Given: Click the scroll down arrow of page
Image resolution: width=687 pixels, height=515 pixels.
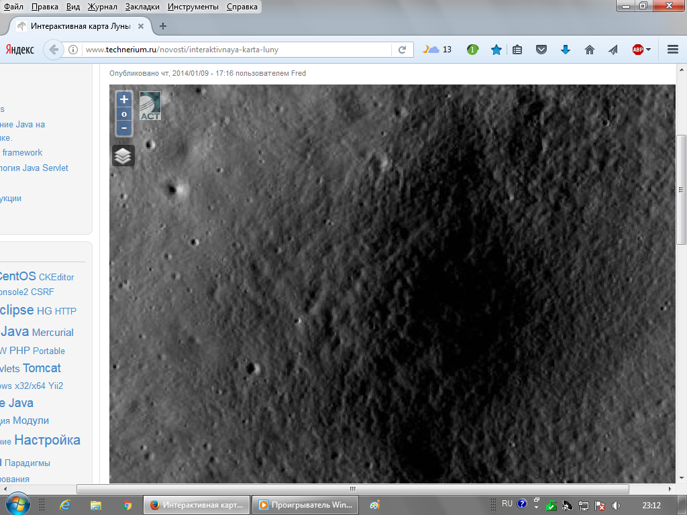Looking at the screenshot, I should [682, 477].
